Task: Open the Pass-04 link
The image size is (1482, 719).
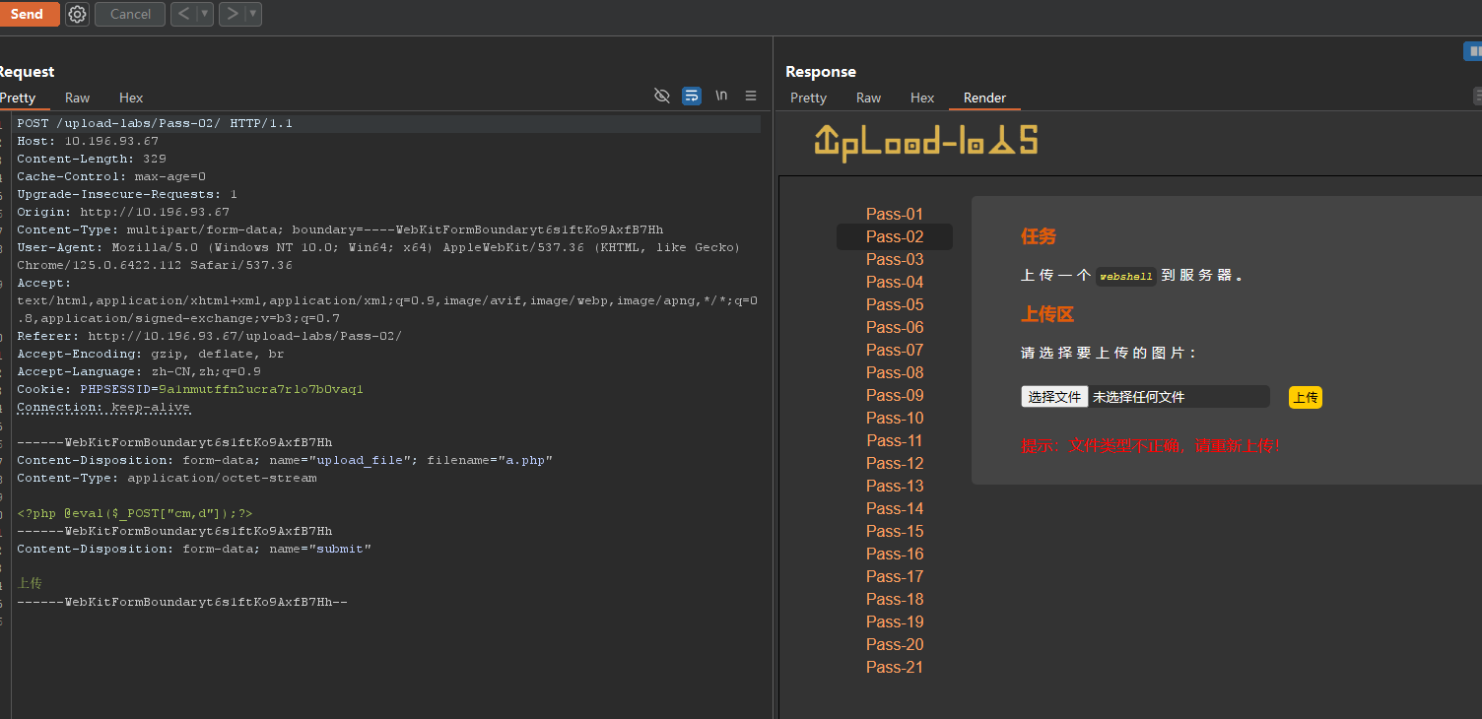Action: pyautogui.click(x=895, y=282)
